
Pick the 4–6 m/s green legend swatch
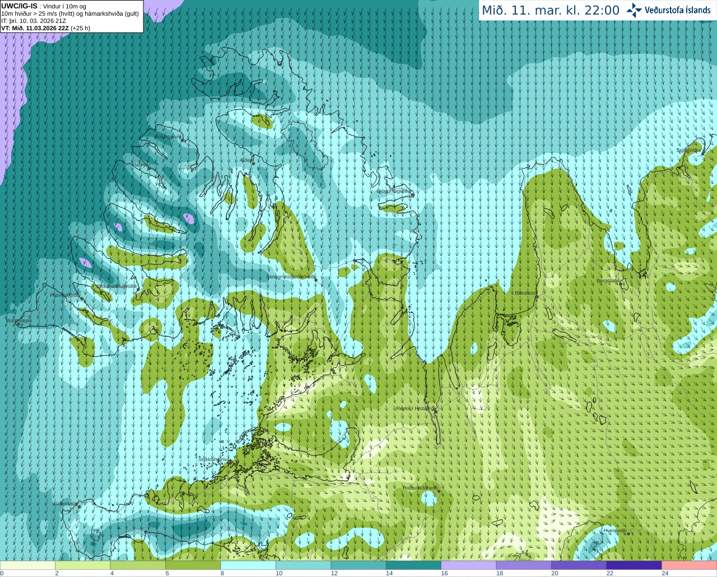[138, 565]
